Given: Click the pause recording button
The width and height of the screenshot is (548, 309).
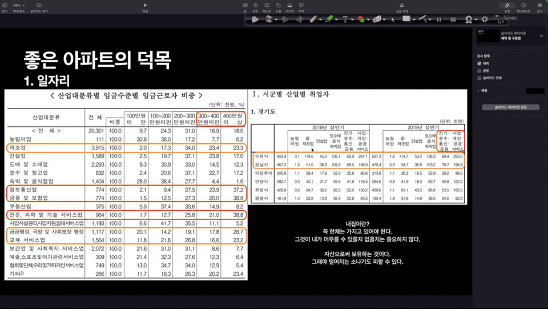Looking at the screenshot, I should click(x=439, y=19).
